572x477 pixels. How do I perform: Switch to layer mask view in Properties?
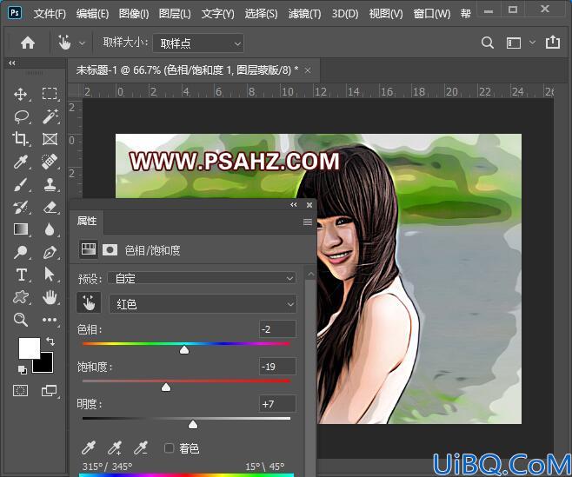click(110, 250)
